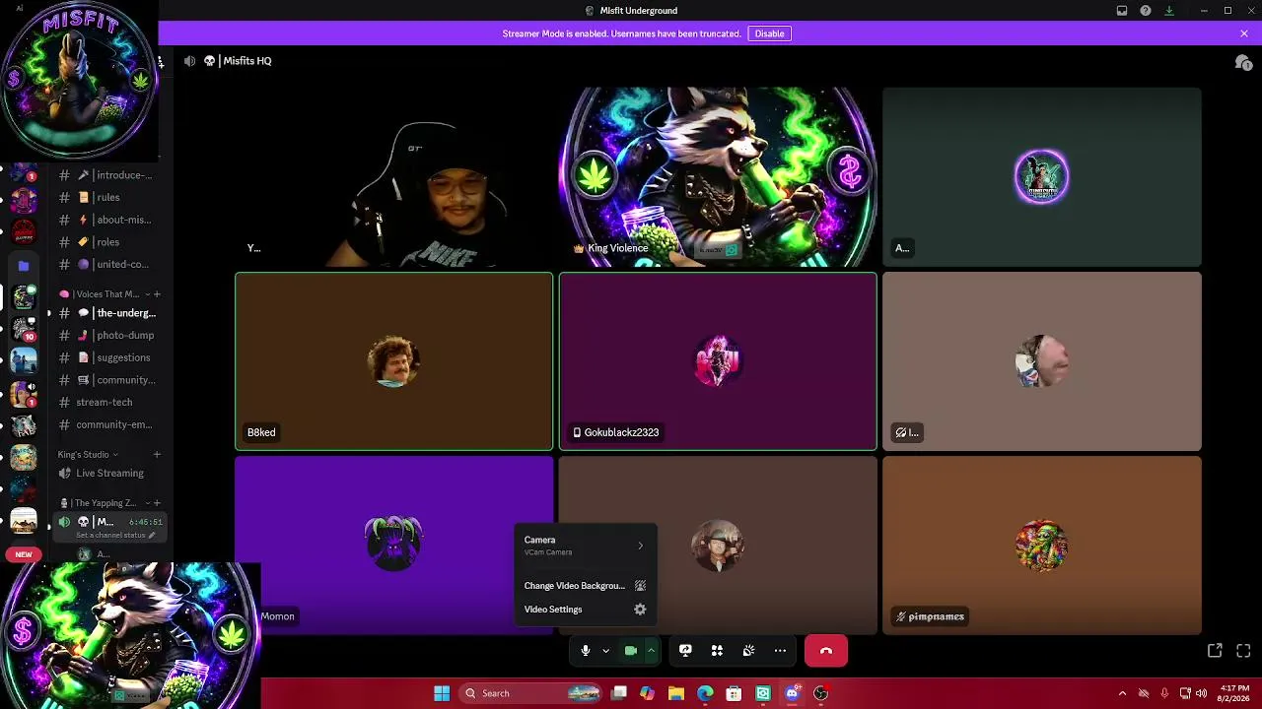The width and height of the screenshot is (1262, 709).
Task: Open microphone input options arrow
Action: pos(605,651)
